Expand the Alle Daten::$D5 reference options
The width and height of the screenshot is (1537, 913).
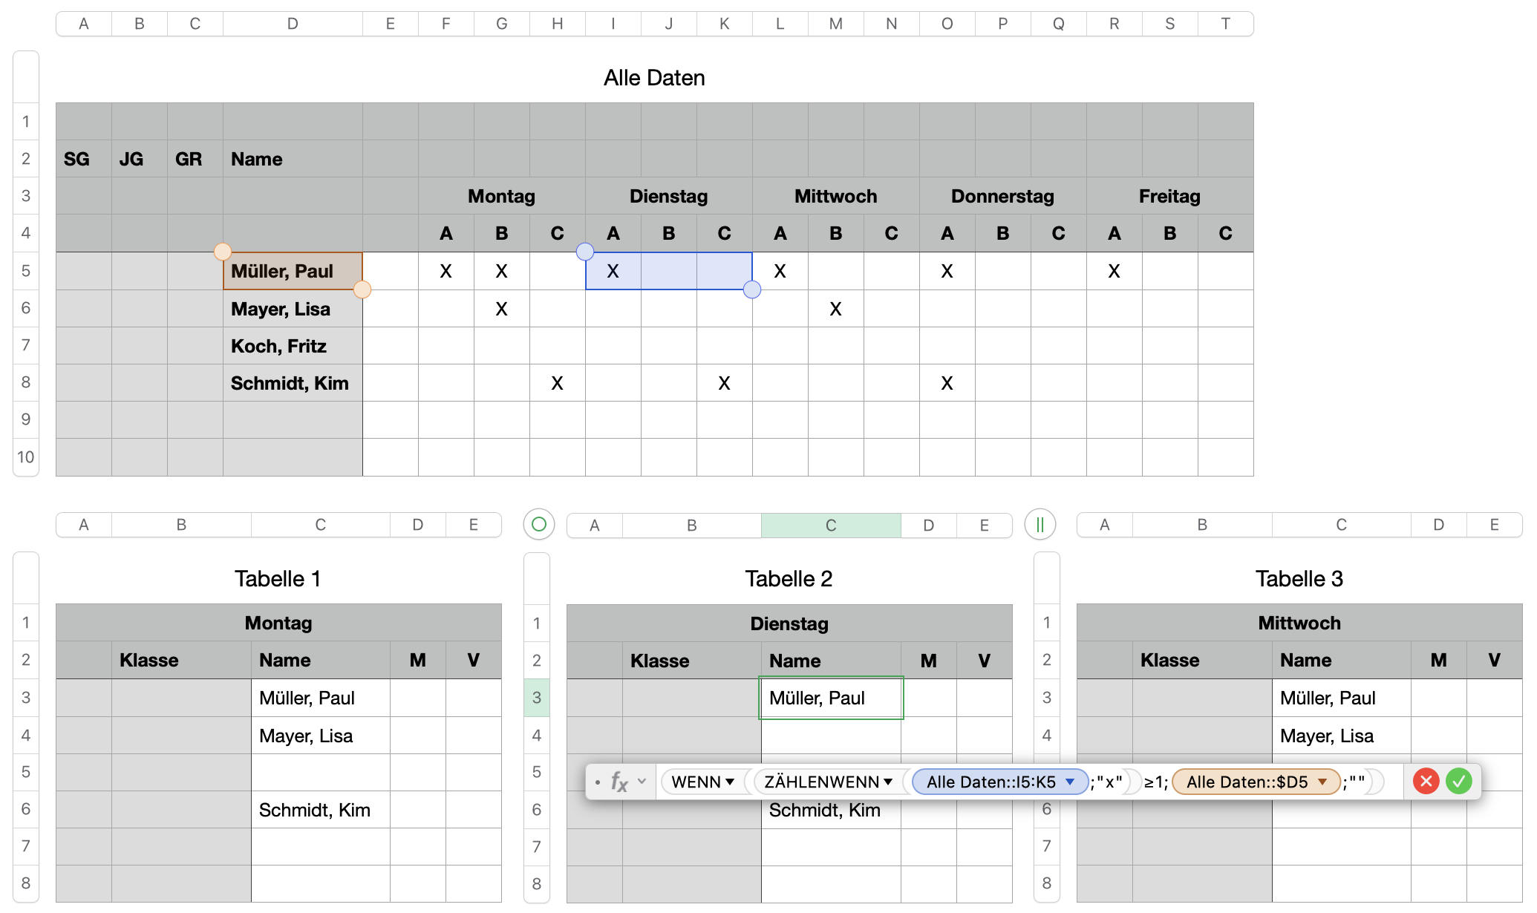click(1322, 782)
